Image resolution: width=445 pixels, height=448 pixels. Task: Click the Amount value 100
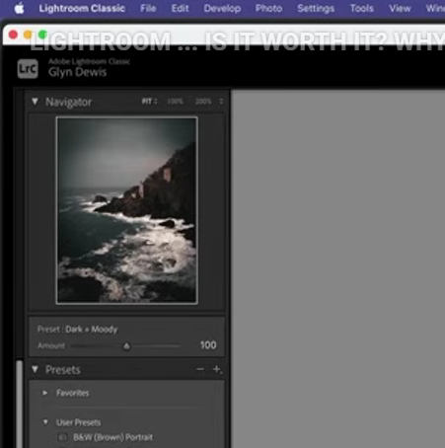208,345
